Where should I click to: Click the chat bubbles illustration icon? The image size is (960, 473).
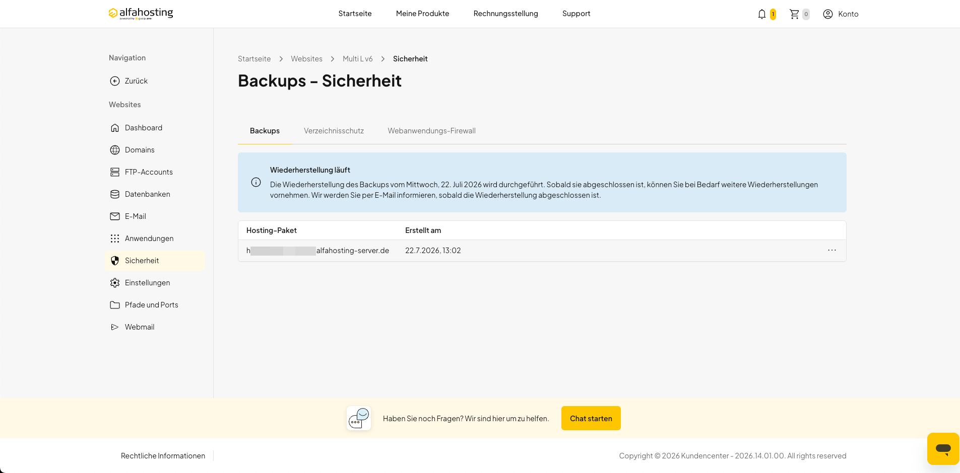[359, 418]
